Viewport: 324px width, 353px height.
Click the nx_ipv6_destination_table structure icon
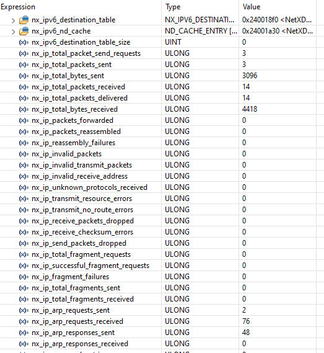(x=24, y=20)
